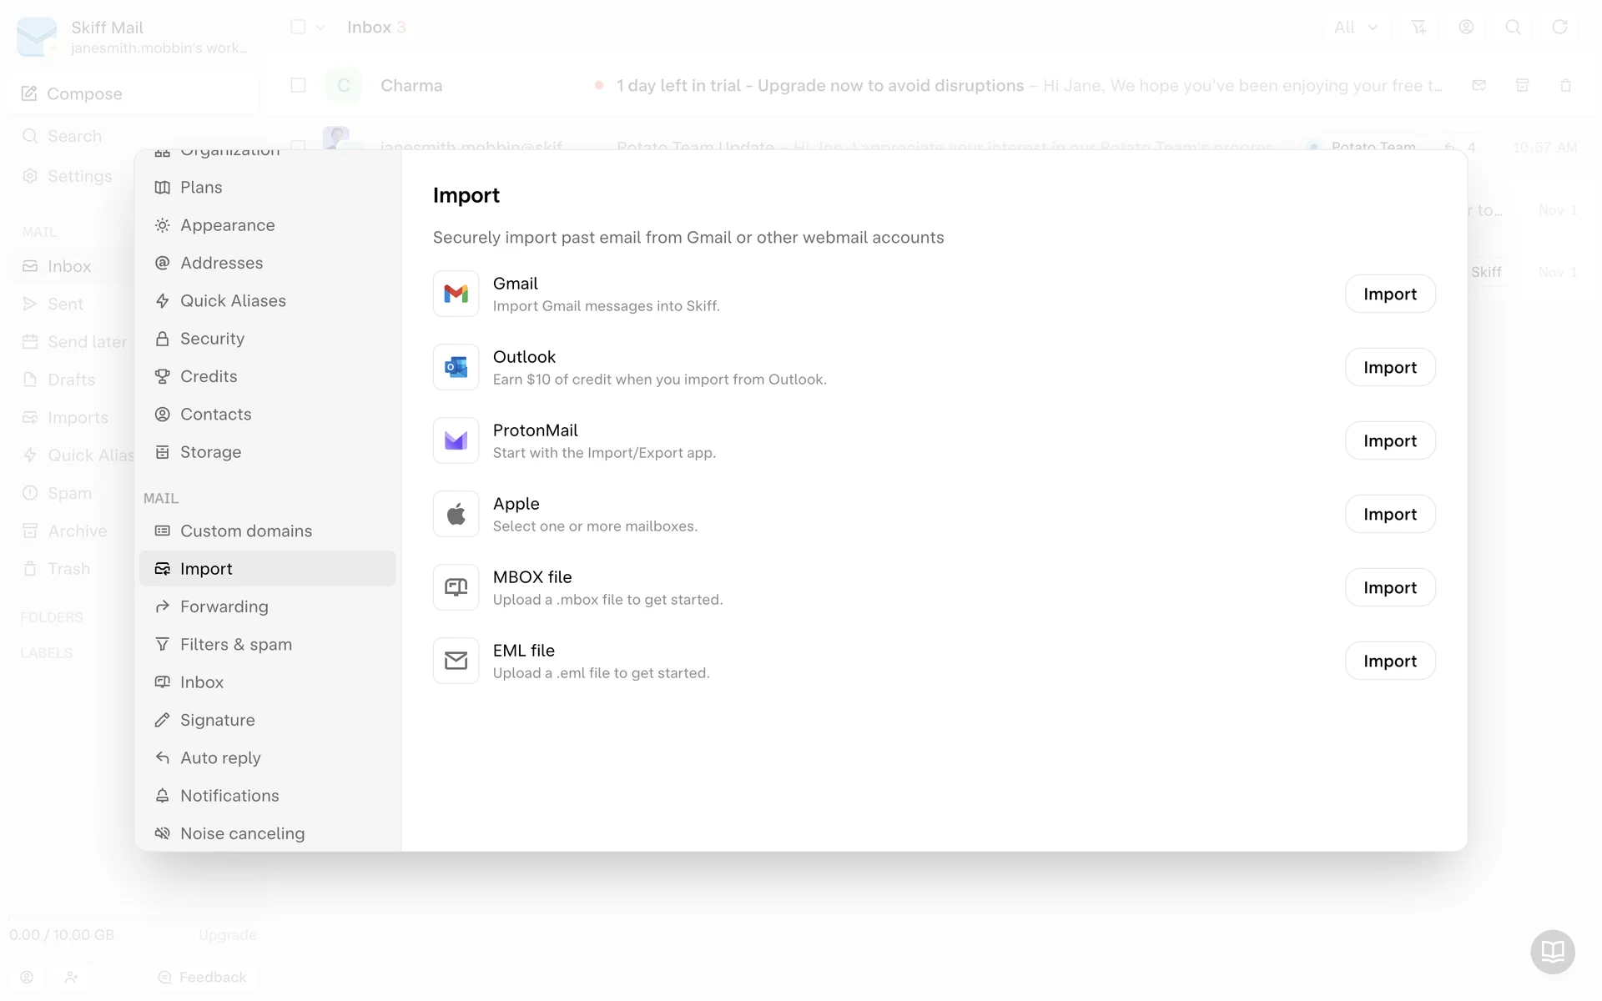Open Custom domains settings

click(x=245, y=531)
